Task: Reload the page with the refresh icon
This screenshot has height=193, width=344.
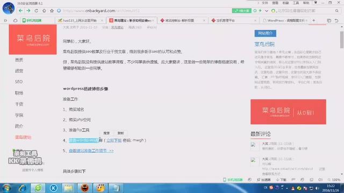Action: (x=36, y=11)
